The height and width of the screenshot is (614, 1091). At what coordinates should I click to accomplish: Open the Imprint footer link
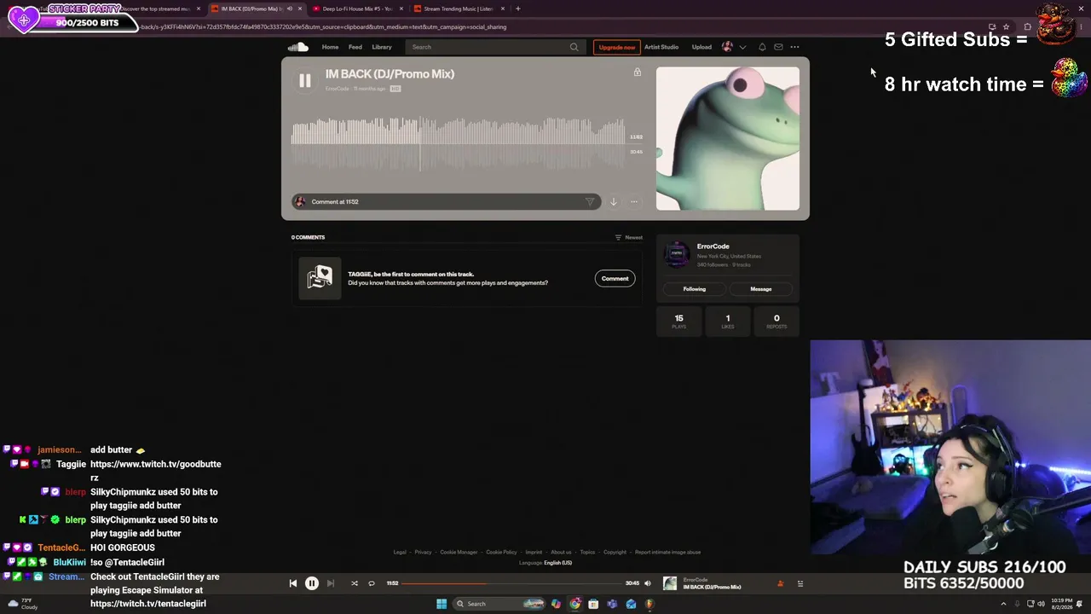[x=534, y=553]
